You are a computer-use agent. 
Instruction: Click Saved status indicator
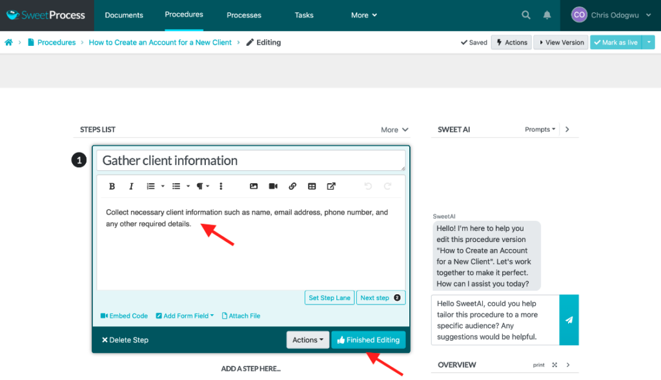(474, 42)
